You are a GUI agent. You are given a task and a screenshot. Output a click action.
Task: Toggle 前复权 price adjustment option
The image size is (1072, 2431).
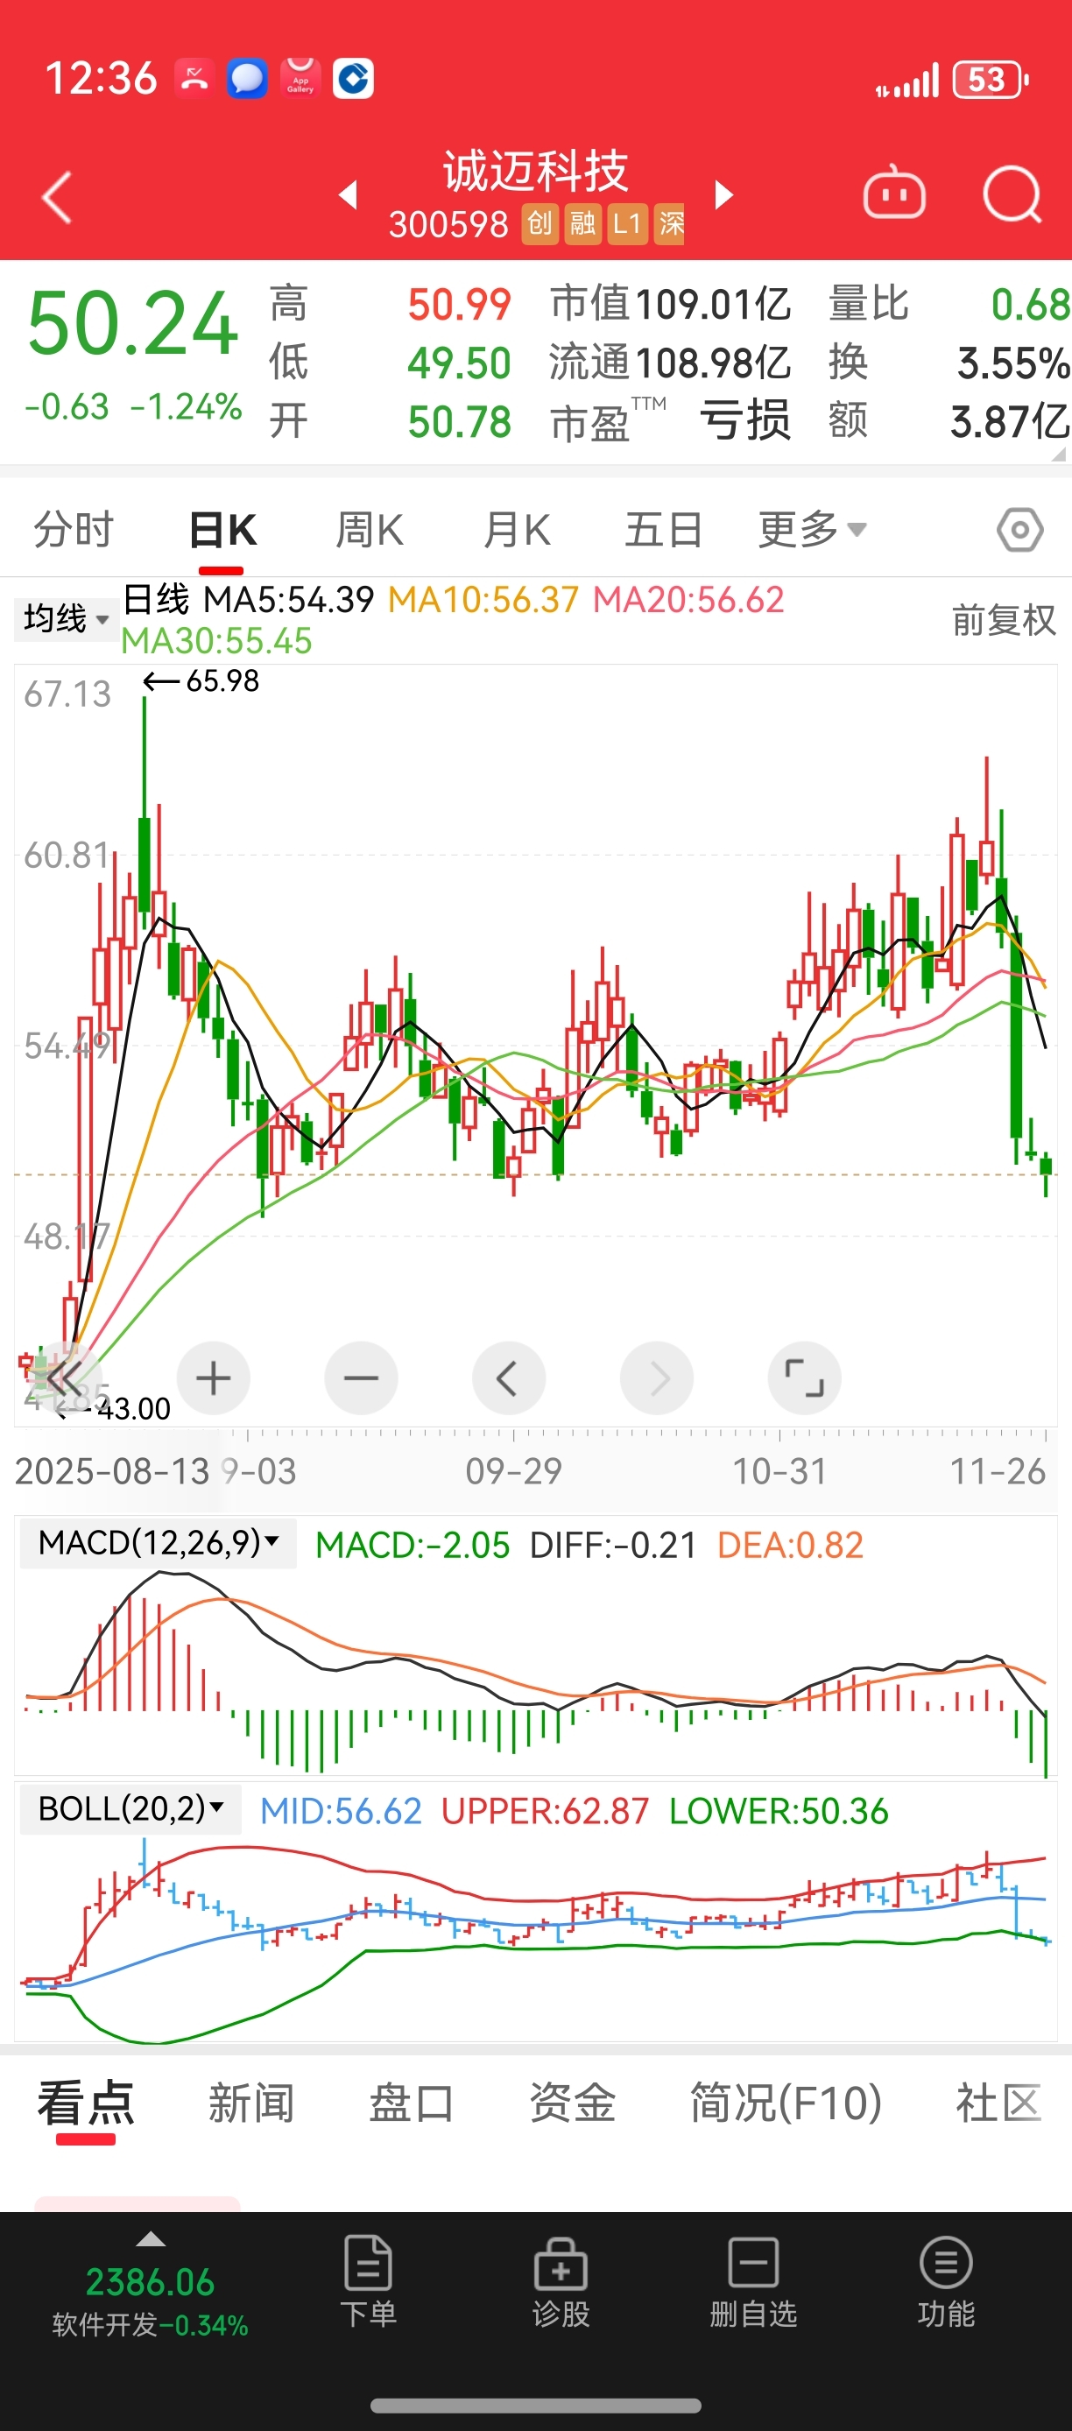pos(1003,620)
